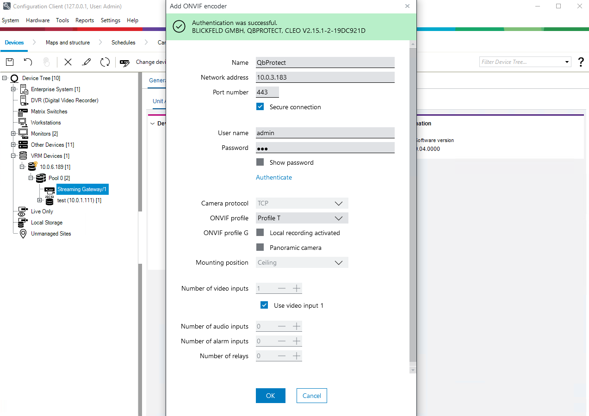Click the Refresh circular arrows icon
589x416 pixels.
(x=105, y=62)
